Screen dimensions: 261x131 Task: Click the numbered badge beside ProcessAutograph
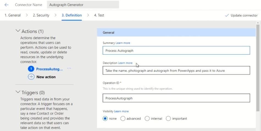tap(31, 69)
